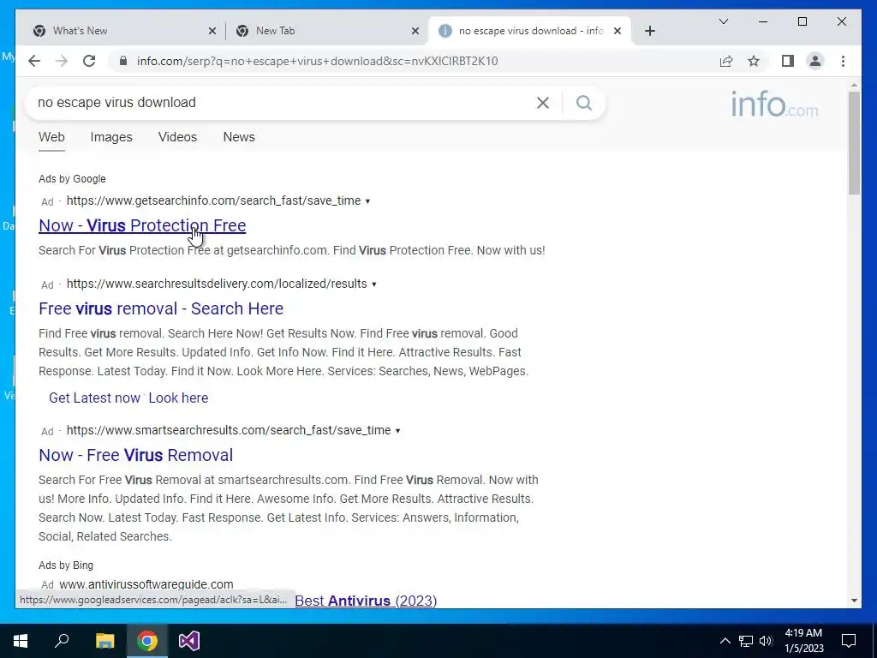Expand smartsearchresults.com ad options arrow
This screenshot has height=658, width=877.
point(397,431)
